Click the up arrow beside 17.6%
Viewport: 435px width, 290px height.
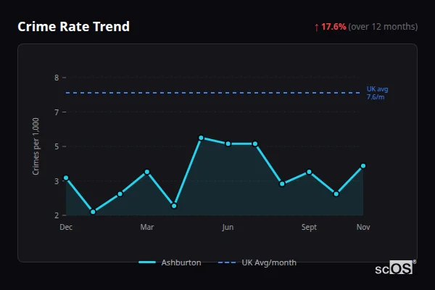coord(317,28)
